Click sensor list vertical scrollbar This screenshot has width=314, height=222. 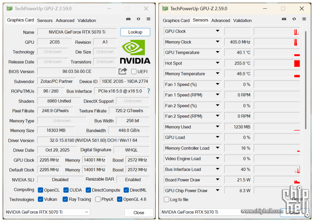point(306,80)
